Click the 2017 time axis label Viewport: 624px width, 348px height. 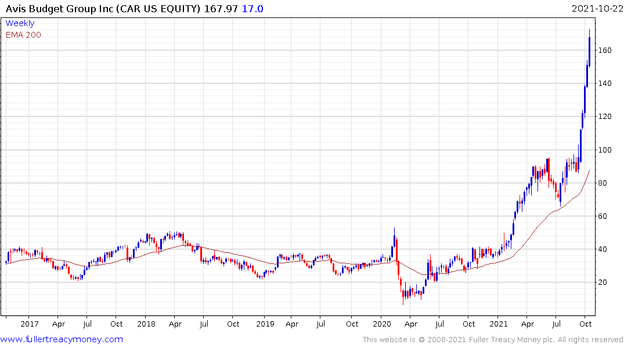[30, 324]
